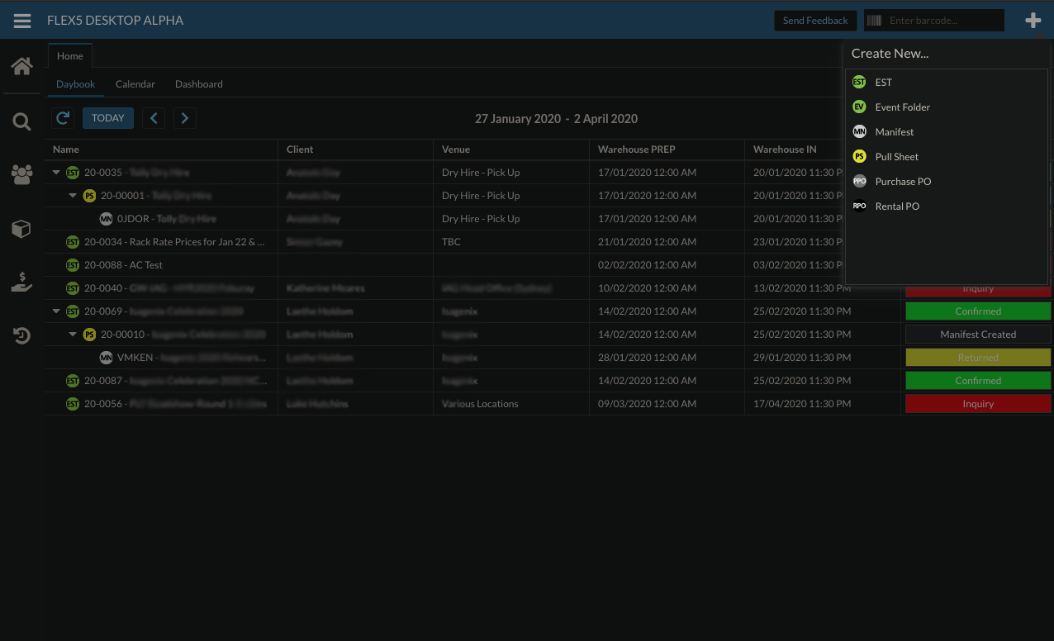Open search from the sidebar magnifier icon
Screen dimensions: 1054x641
click(x=21, y=122)
